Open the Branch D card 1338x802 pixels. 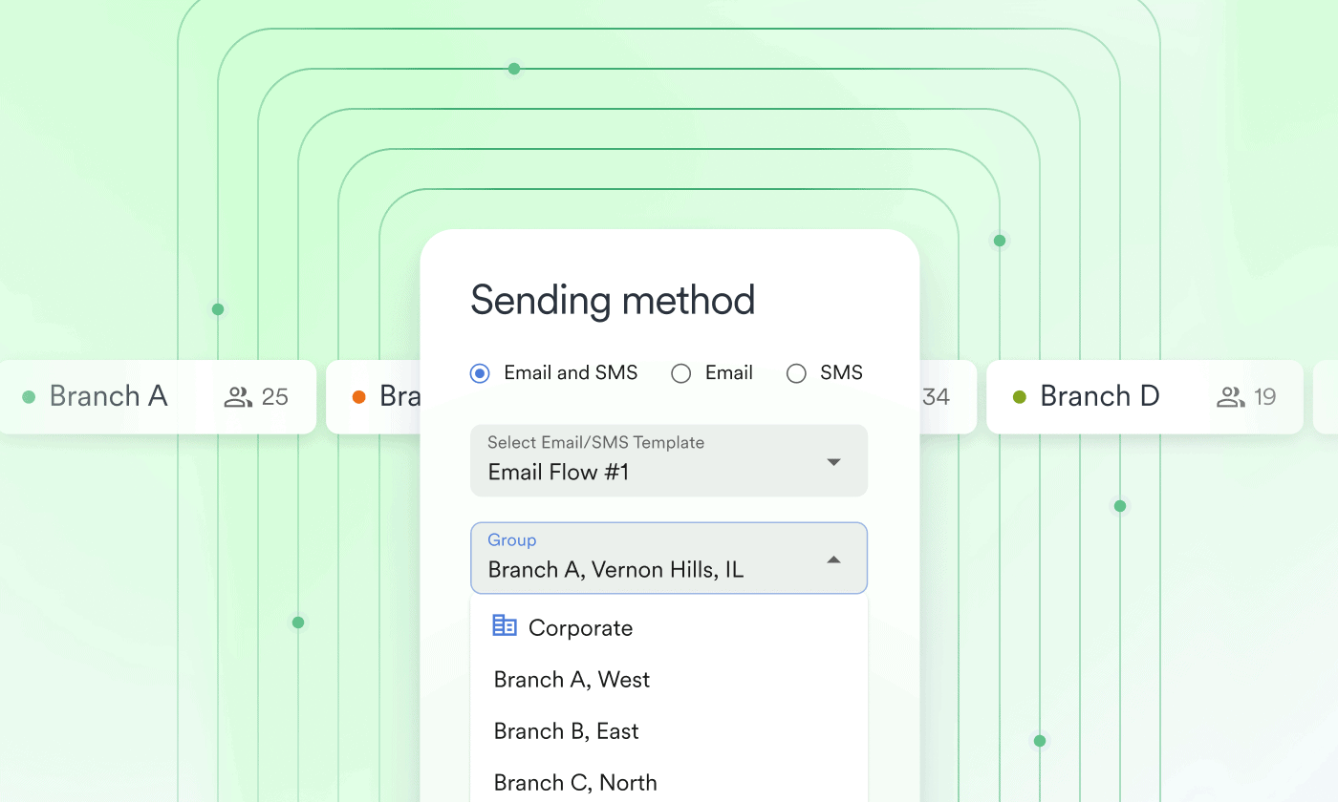pos(1145,397)
